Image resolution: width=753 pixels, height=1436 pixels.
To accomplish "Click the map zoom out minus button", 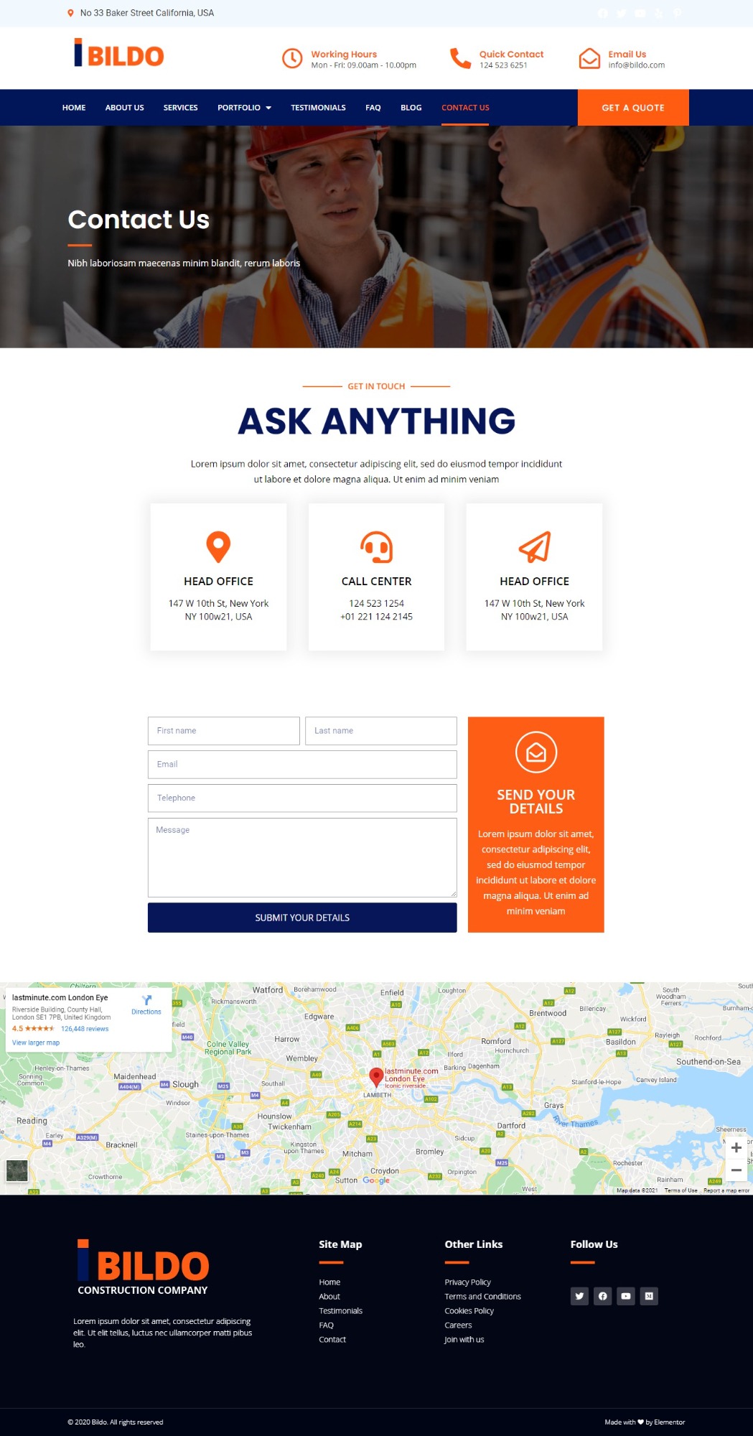I will [x=736, y=1170].
